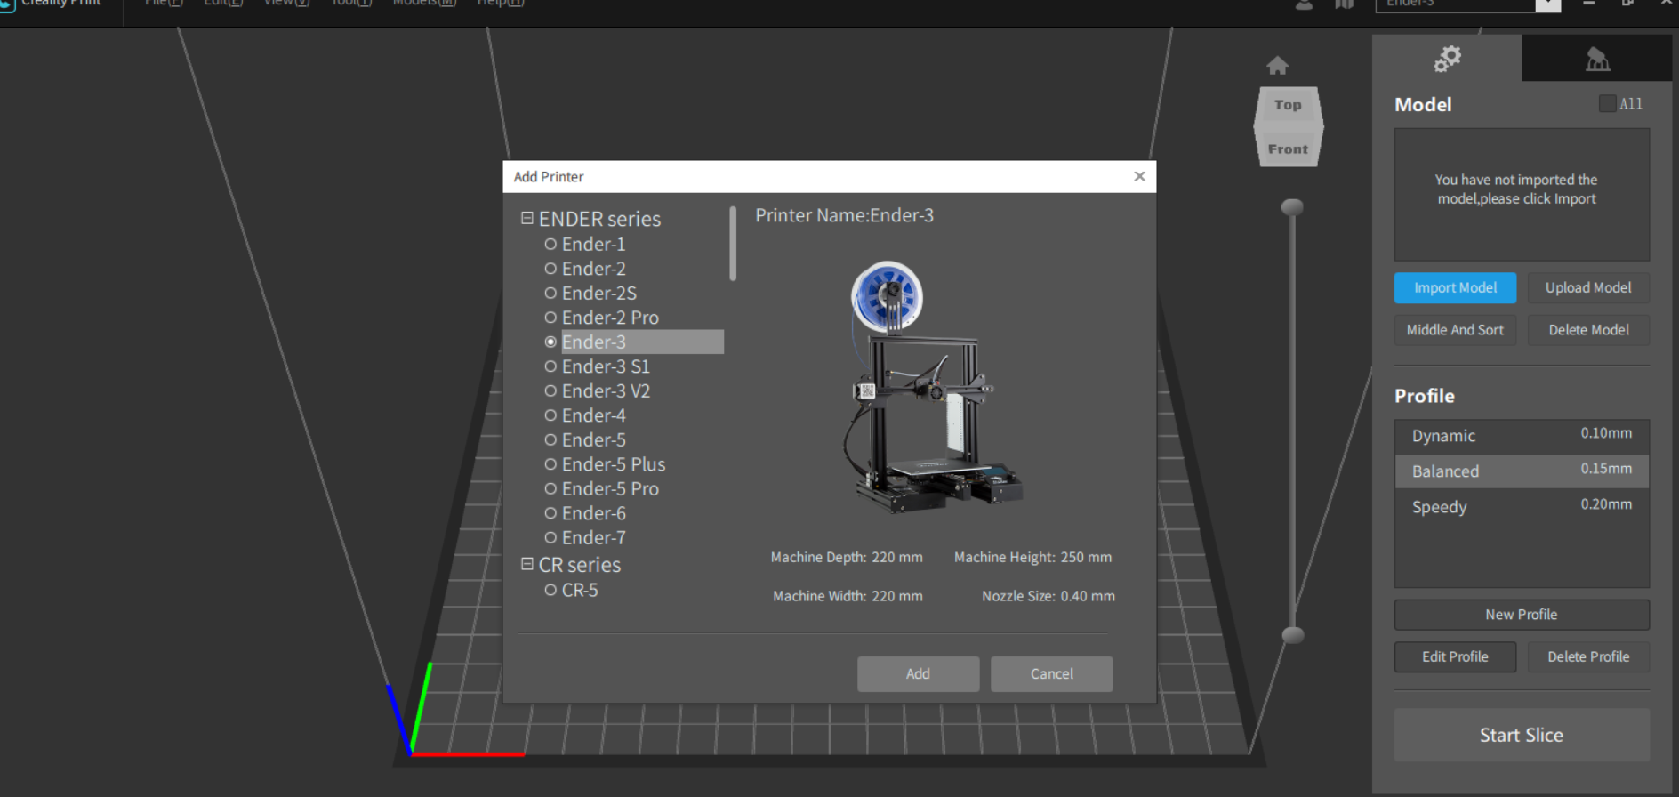Click the Import Model button
Screen dimensions: 1679x797
1455,287
